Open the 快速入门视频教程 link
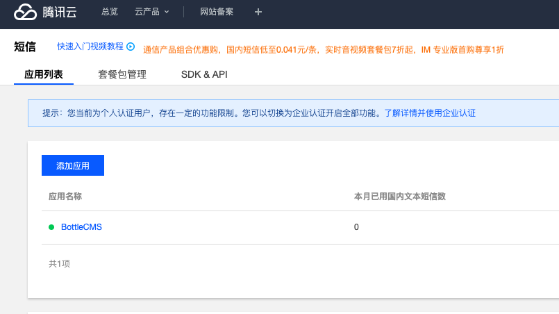 pos(90,47)
